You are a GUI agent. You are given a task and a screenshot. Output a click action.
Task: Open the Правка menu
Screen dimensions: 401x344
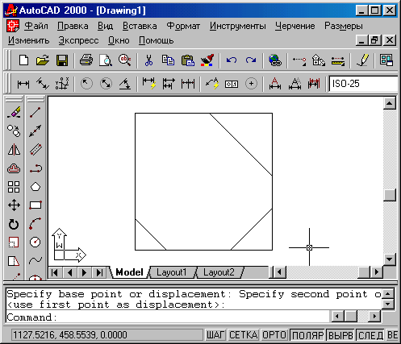coord(73,26)
